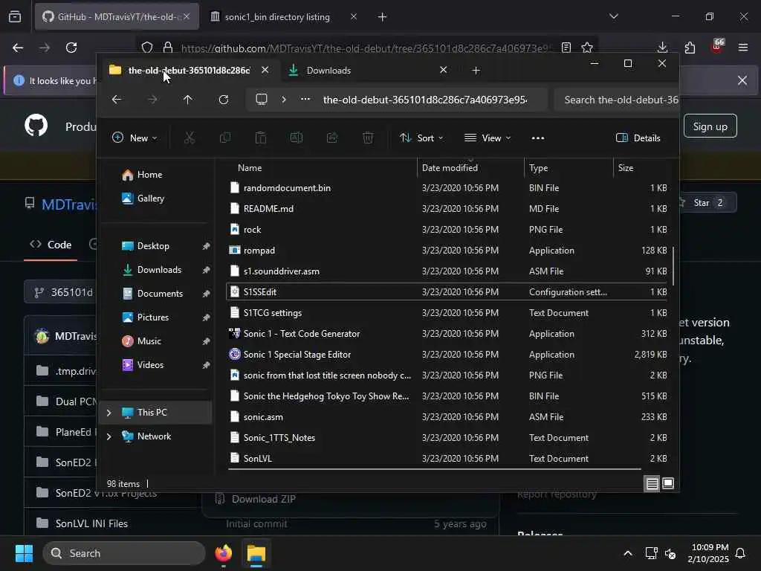Go forward in File Explorer

152,100
